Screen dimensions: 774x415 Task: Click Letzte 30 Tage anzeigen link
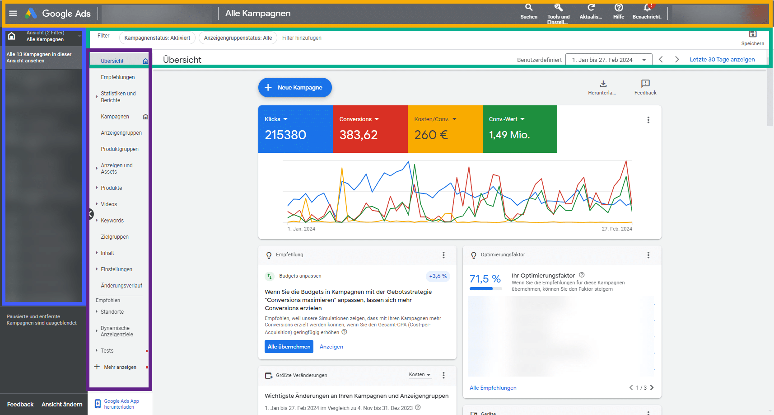click(x=722, y=60)
